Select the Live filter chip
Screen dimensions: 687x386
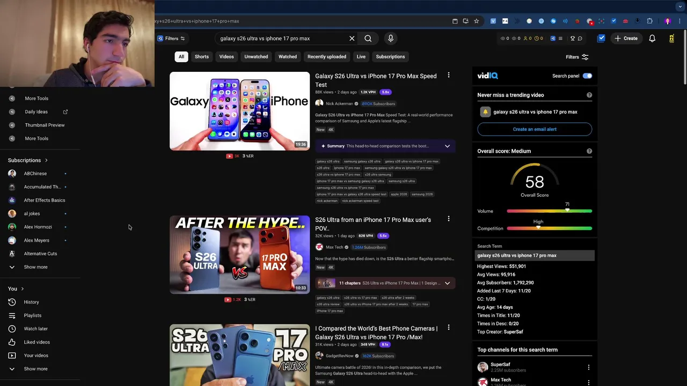pyautogui.click(x=361, y=57)
